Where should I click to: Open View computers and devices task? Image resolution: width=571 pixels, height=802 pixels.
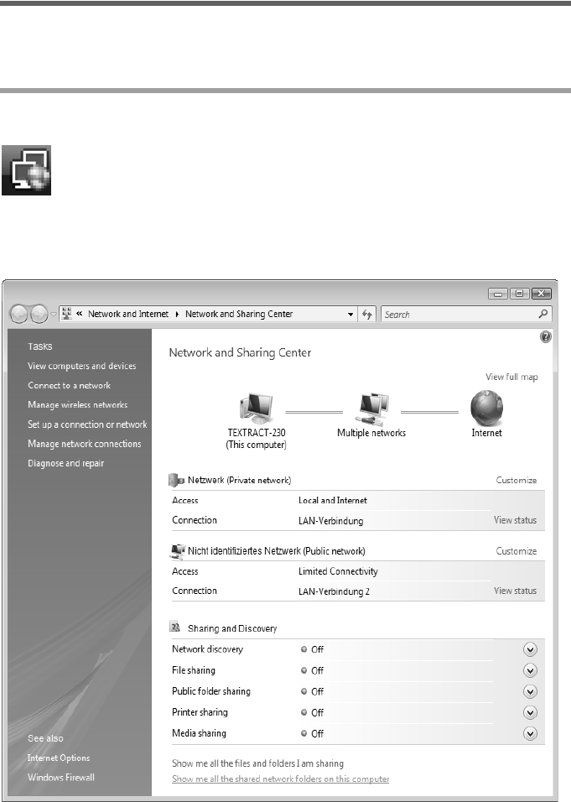(x=82, y=367)
